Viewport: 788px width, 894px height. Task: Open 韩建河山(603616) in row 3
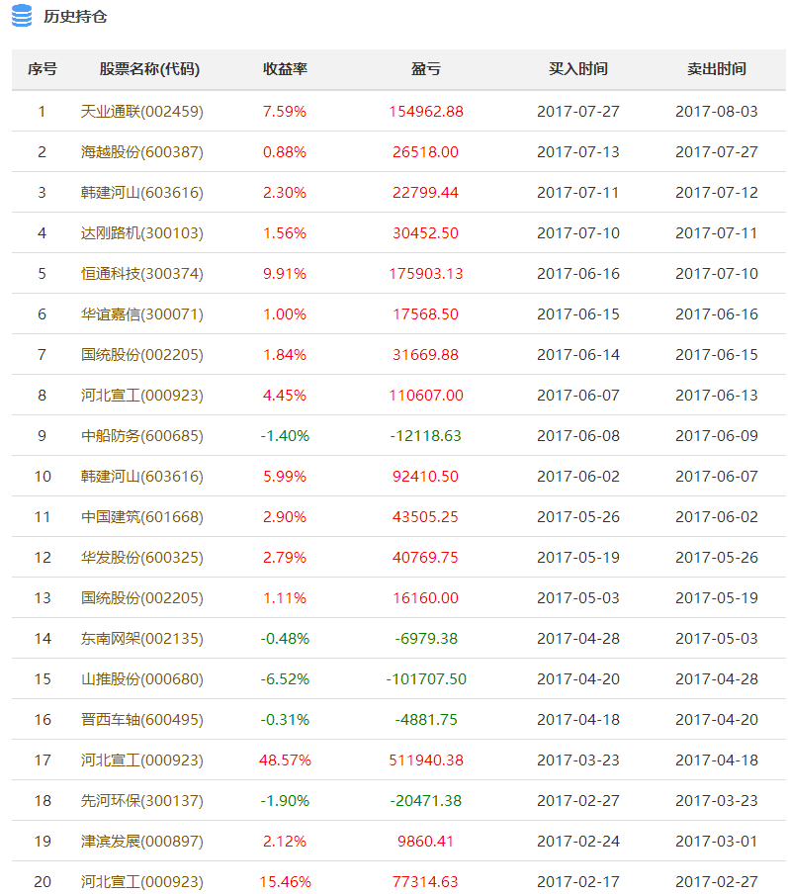(141, 192)
